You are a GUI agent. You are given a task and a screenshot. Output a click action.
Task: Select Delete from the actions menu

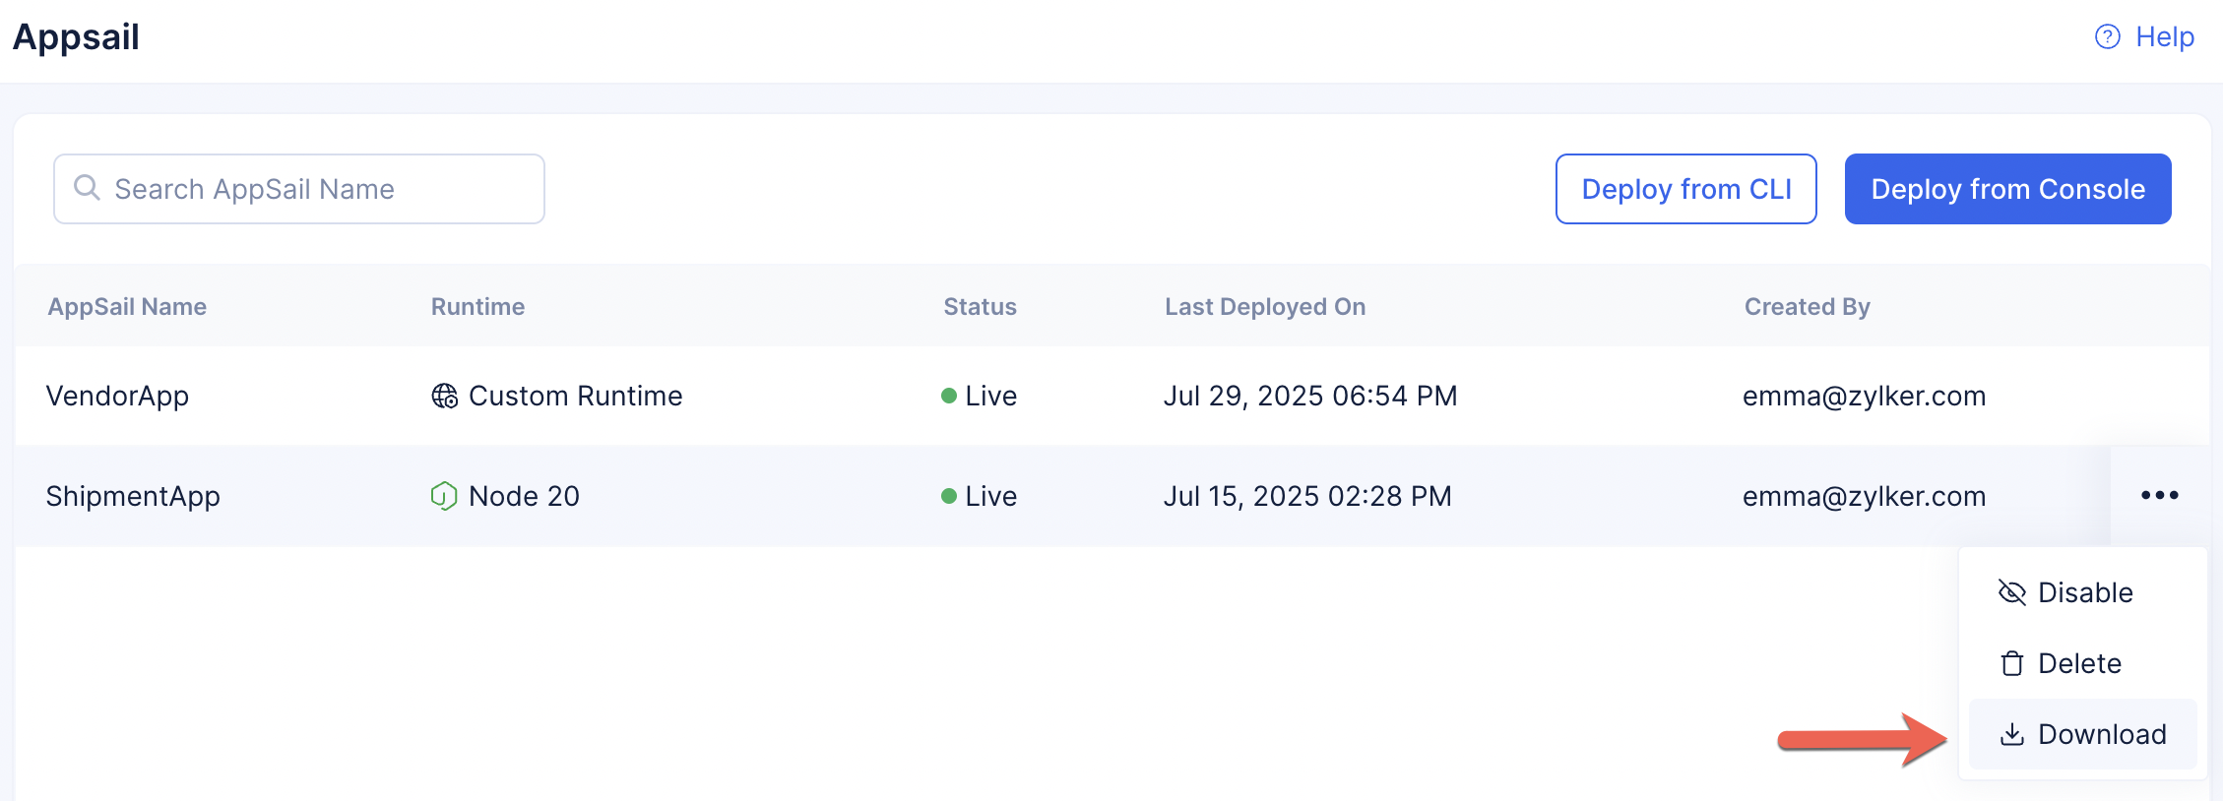click(2080, 663)
